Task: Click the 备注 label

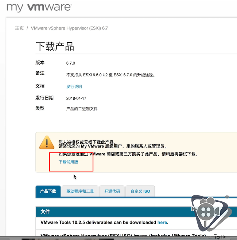Action: pyautogui.click(x=40, y=73)
